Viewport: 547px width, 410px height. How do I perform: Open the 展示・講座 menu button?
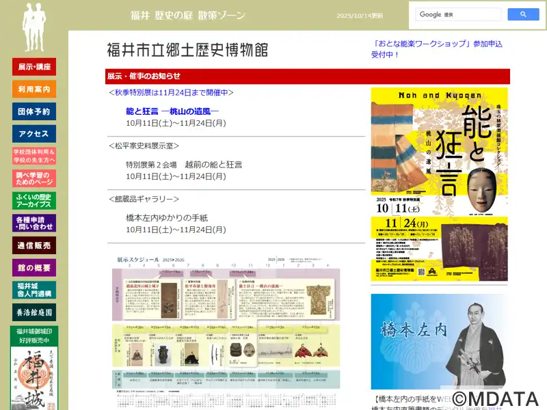click(x=34, y=66)
